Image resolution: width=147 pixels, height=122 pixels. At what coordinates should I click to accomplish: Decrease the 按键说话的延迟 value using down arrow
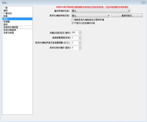pyautogui.click(x=80, y=33)
